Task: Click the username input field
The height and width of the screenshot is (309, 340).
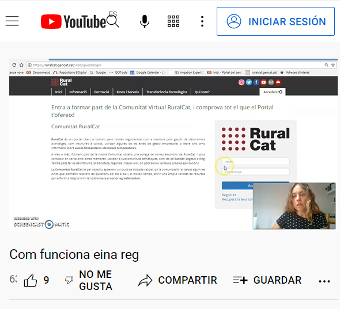Action: pos(255,161)
